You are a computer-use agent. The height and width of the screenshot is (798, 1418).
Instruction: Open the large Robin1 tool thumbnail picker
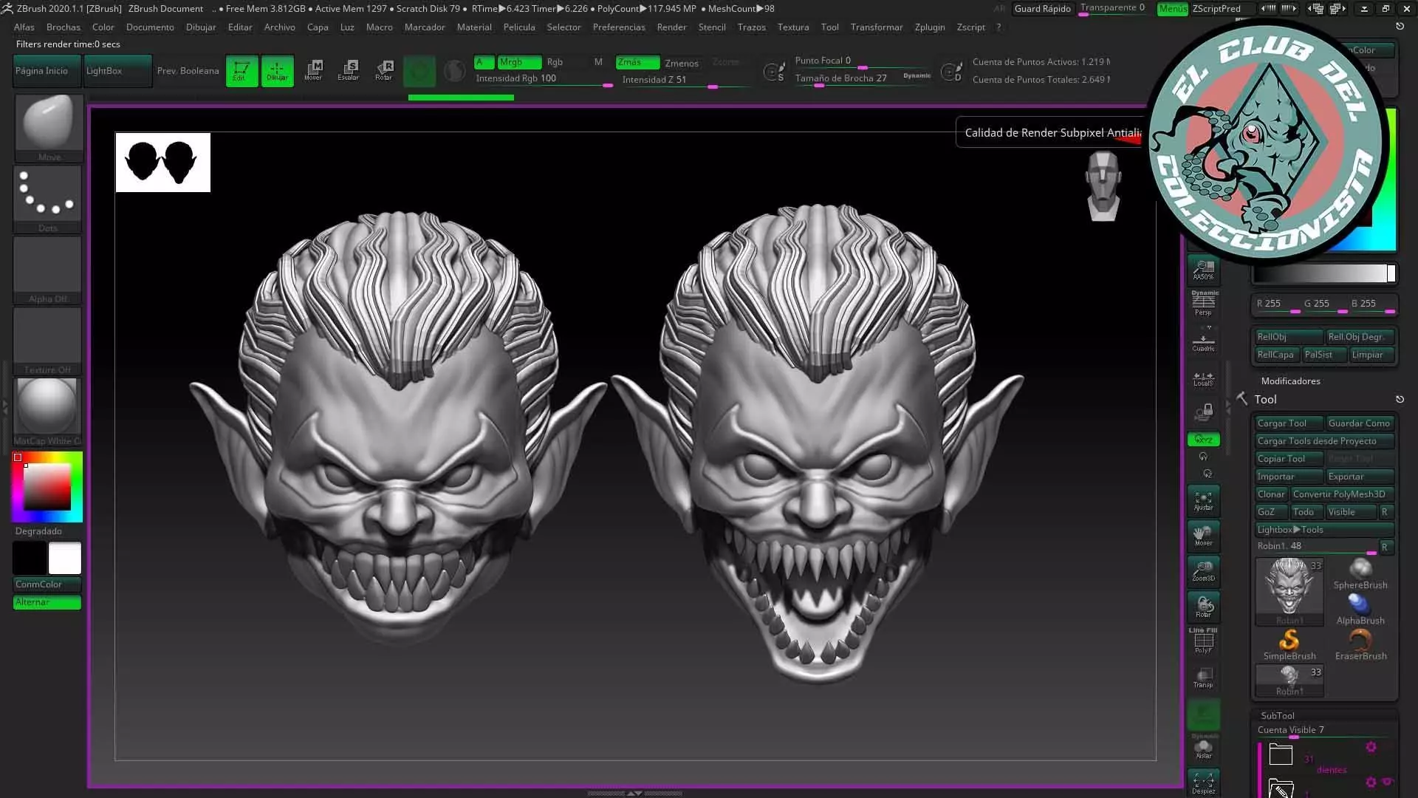click(x=1289, y=591)
